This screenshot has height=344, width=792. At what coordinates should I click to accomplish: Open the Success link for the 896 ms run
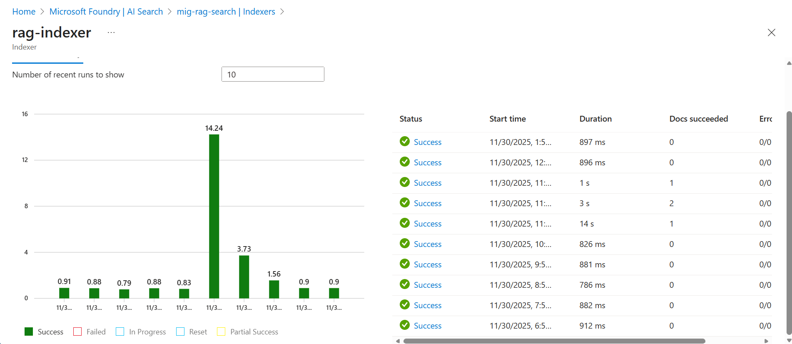pyautogui.click(x=427, y=162)
